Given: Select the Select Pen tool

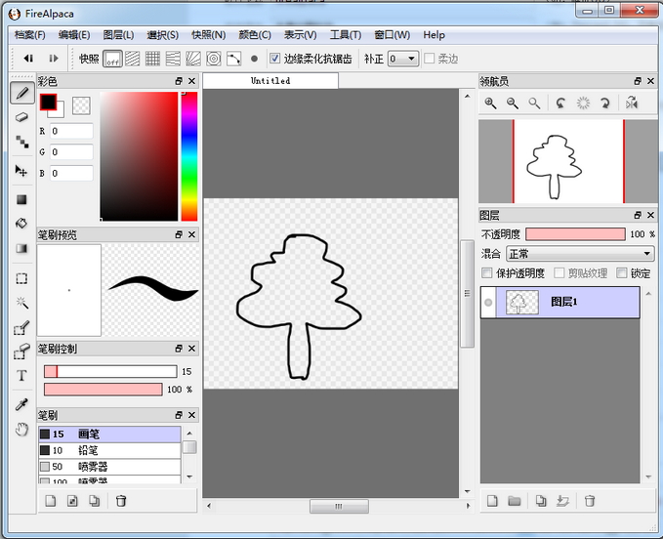Looking at the screenshot, I should pos(21,327).
